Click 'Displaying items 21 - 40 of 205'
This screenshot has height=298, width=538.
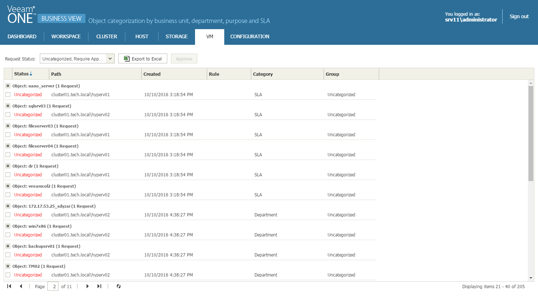[x=493, y=287]
